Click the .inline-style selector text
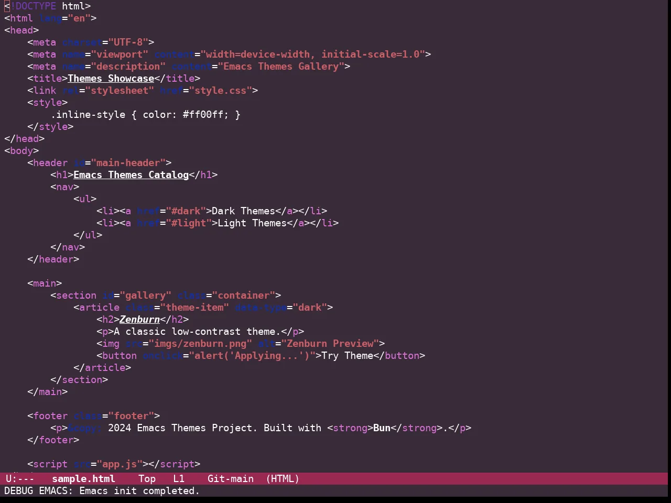Screen dimensions: 671x503 pyautogui.click(x=88, y=115)
